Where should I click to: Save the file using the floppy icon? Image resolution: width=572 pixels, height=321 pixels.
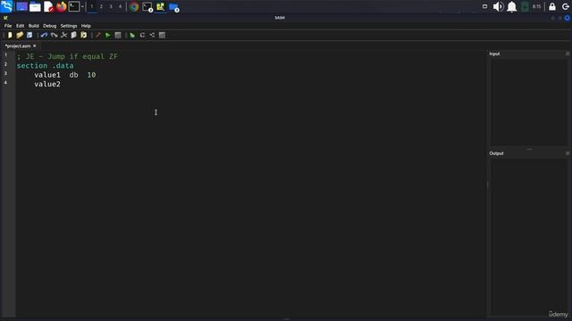(29, 35)
